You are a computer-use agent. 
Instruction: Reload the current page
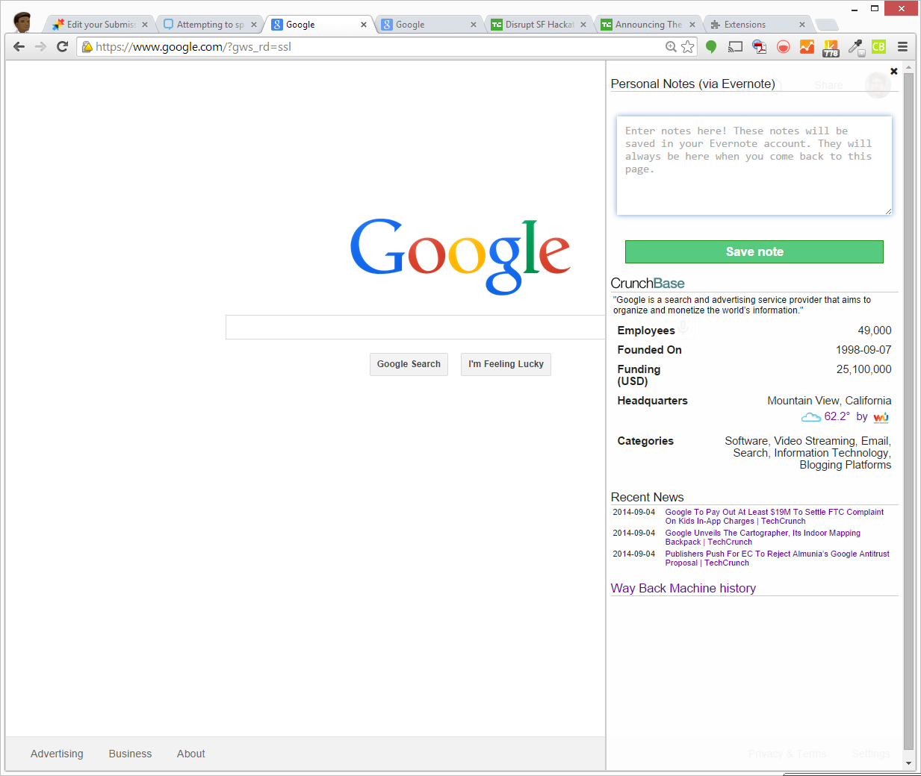[x=63, y=46]
